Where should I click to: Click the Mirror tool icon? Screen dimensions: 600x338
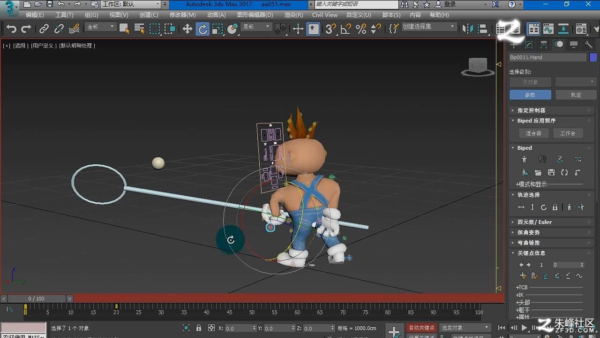pos(468,29)
